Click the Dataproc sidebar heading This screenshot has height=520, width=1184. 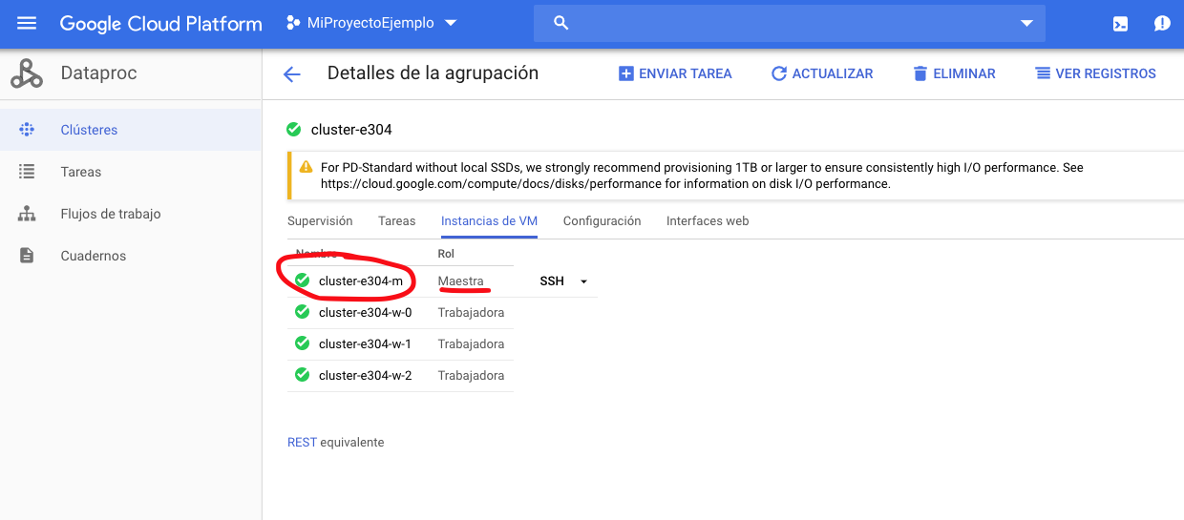(x=98, y=73)
